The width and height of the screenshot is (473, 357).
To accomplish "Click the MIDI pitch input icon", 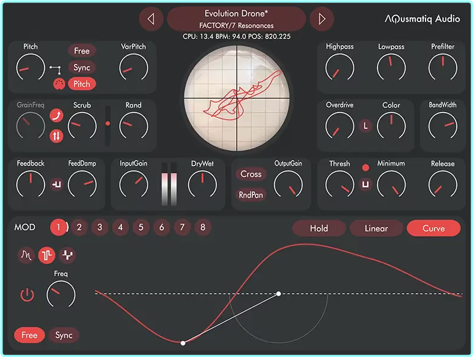I will click(x=59, y=84).
